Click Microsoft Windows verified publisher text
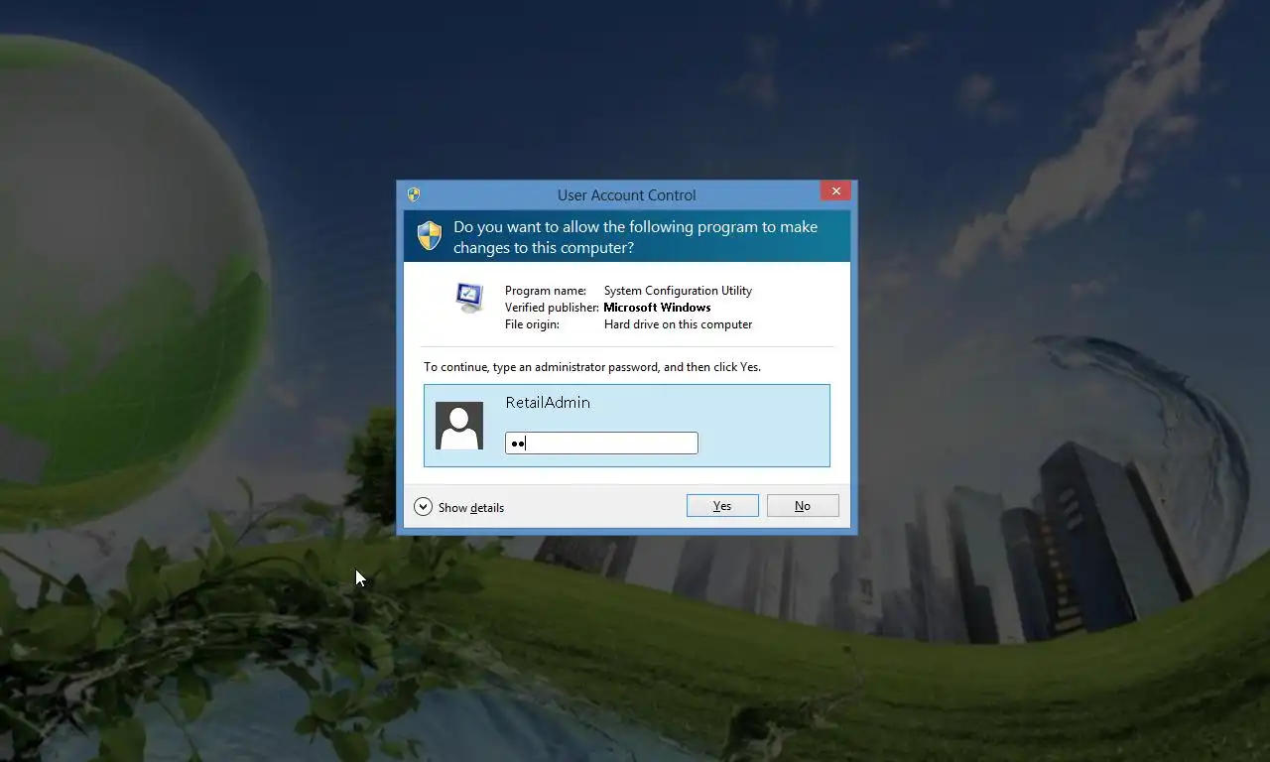1270x762 pixels. (657, 308)
